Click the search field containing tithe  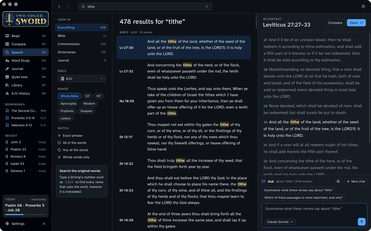click(x=145, y=7)
